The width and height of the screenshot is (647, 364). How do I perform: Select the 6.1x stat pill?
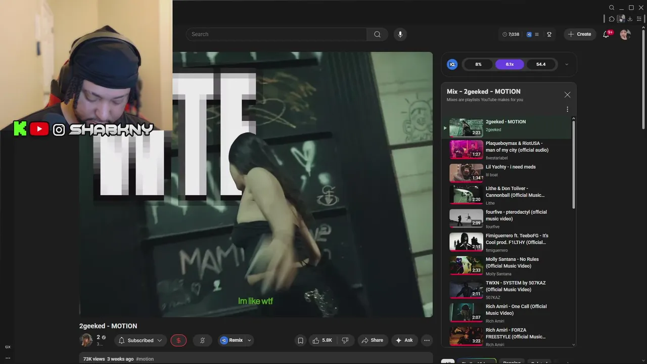coord(510,64)
